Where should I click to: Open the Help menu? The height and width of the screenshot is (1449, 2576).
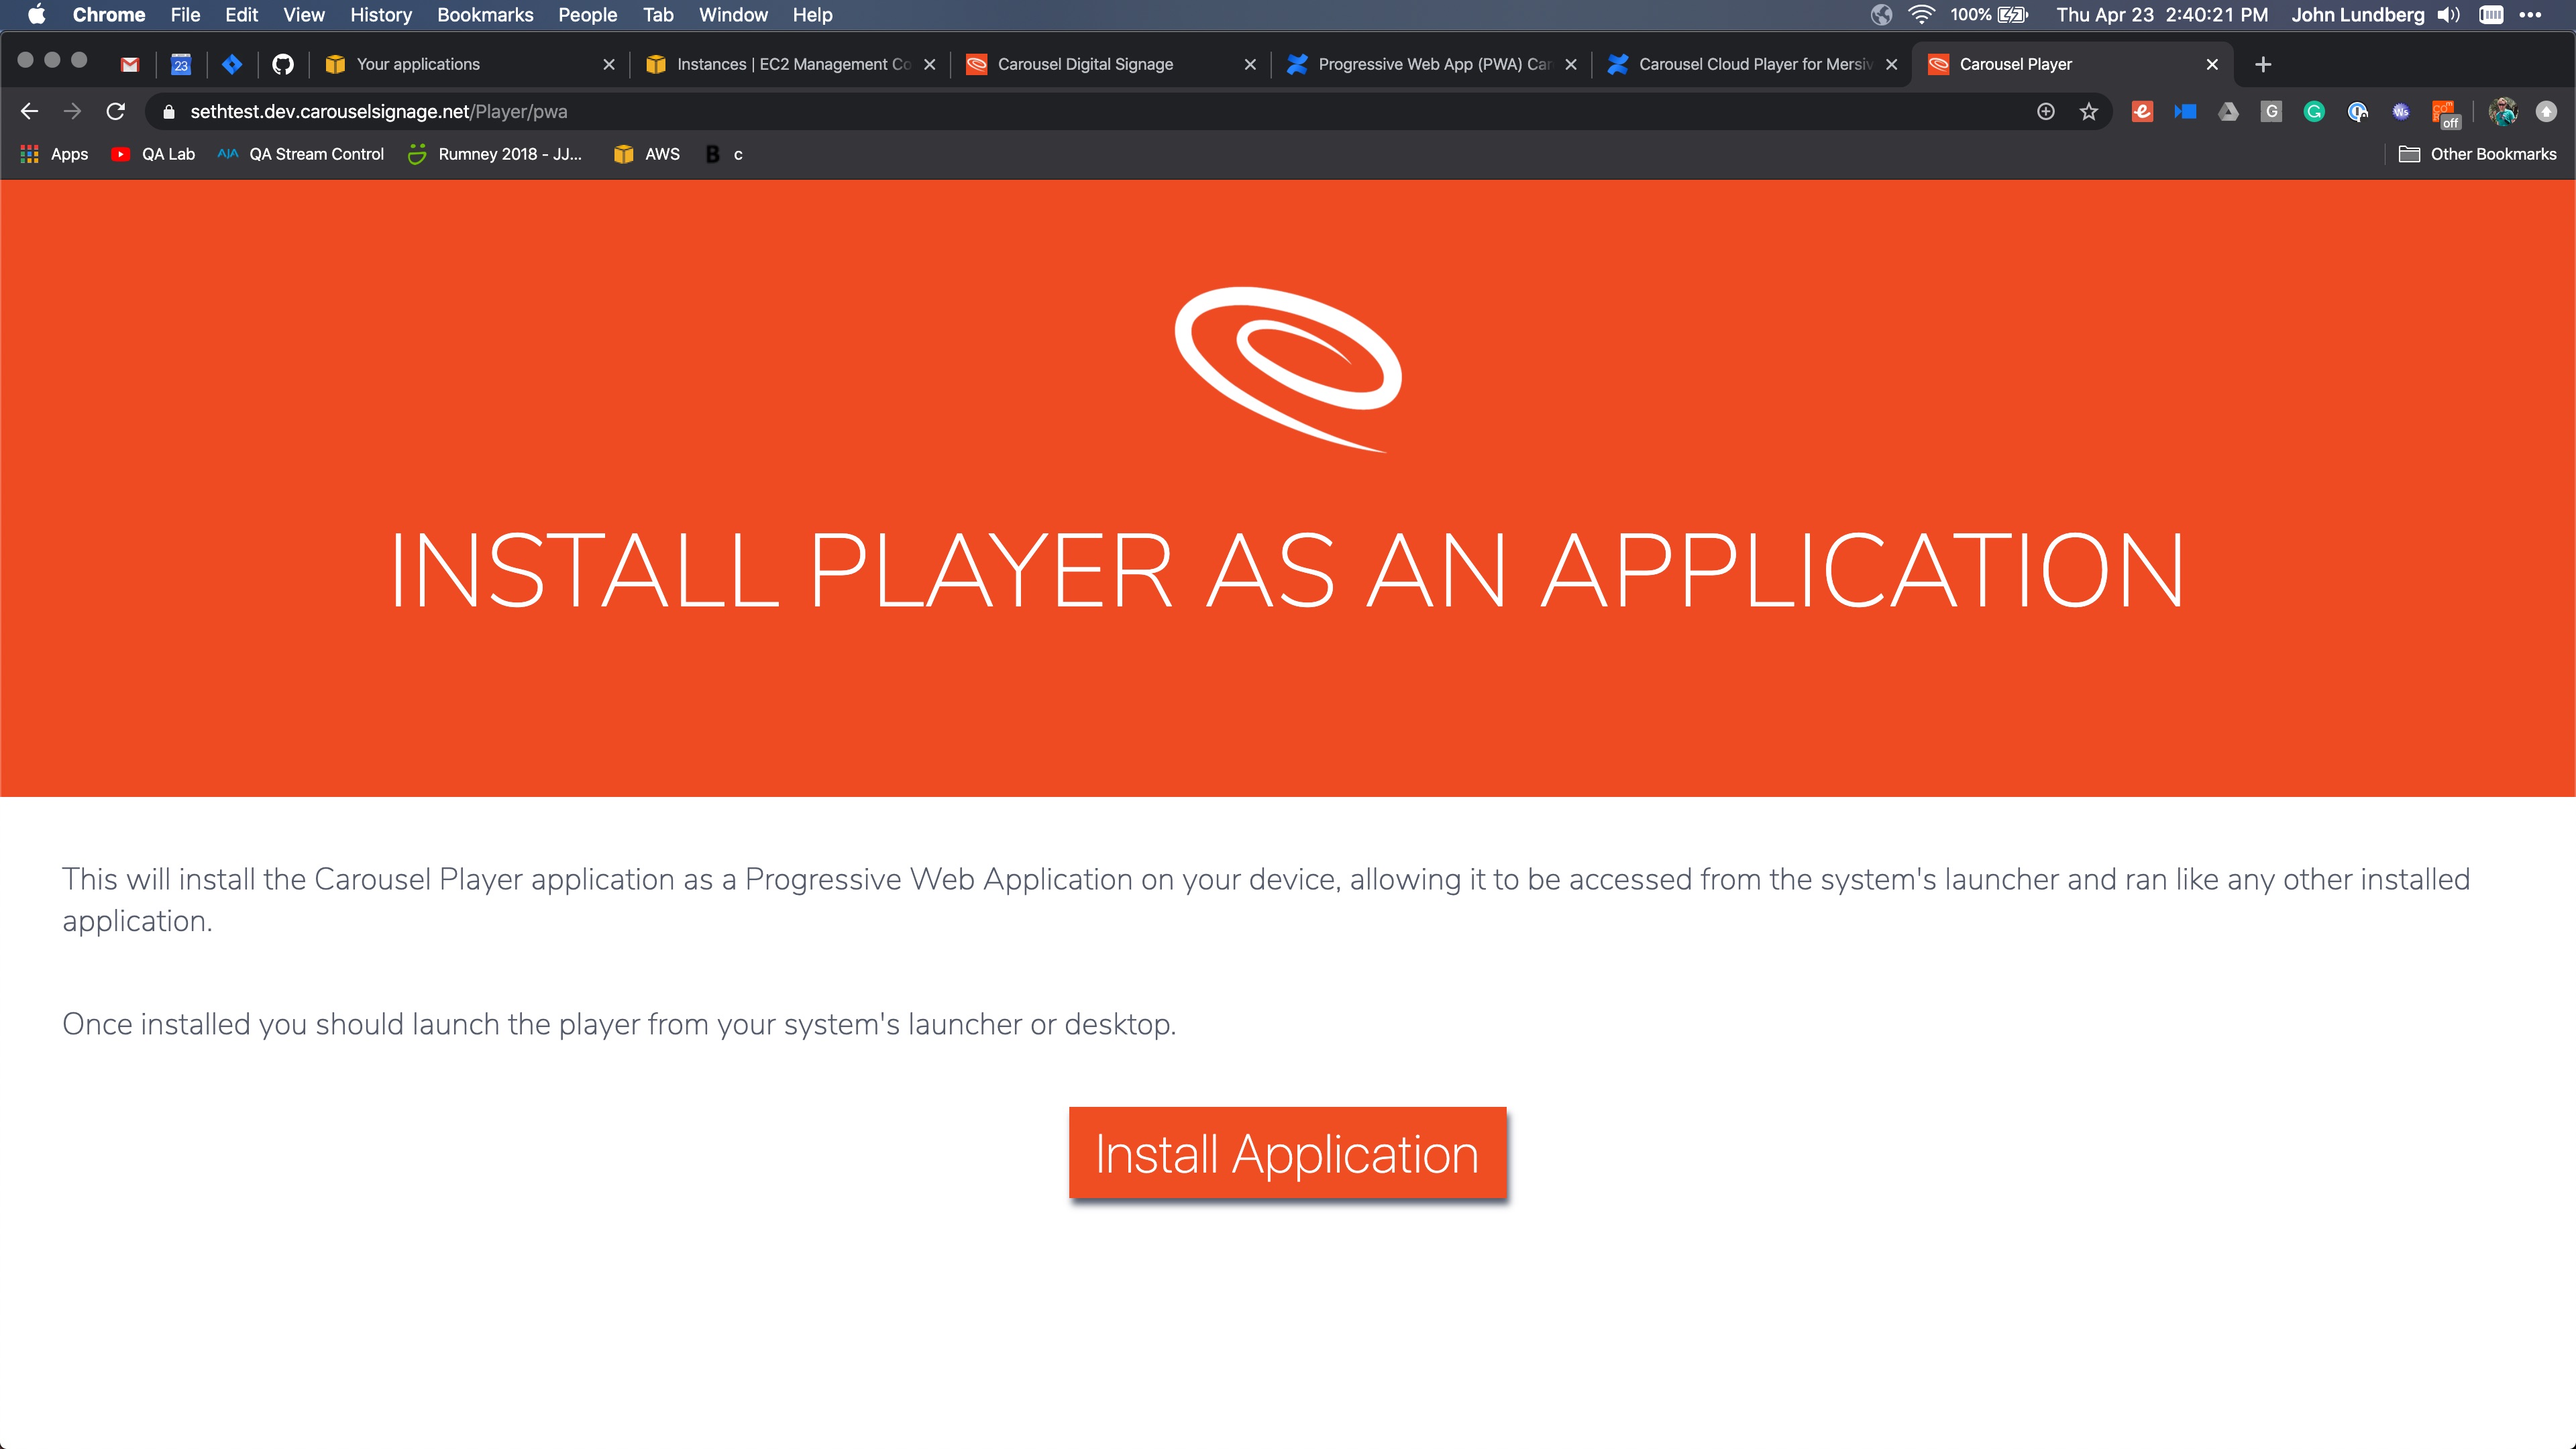(x=812, y=15)
